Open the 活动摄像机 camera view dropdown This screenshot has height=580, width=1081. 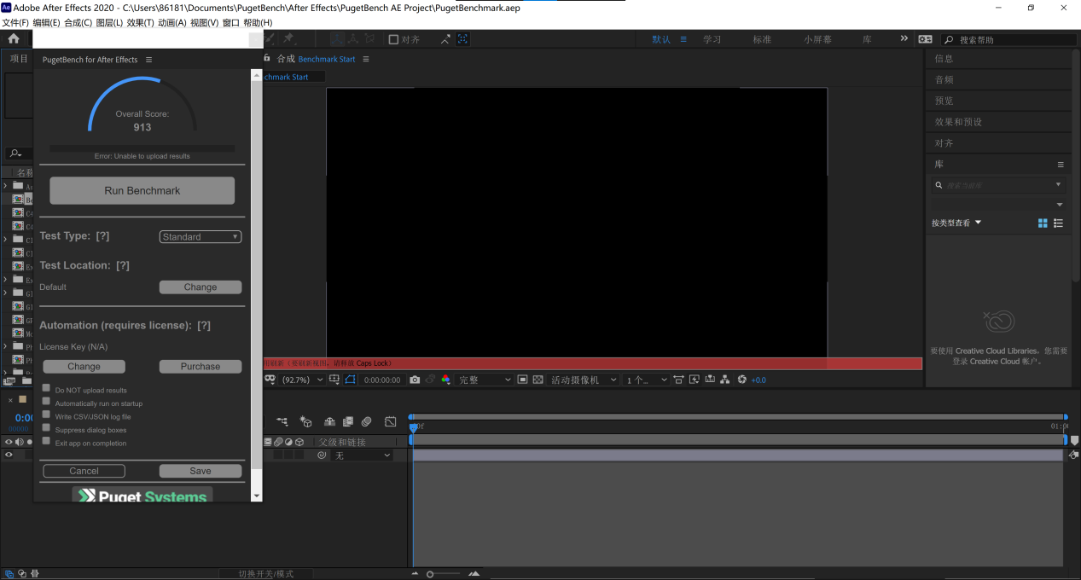[x=584, y=380]
